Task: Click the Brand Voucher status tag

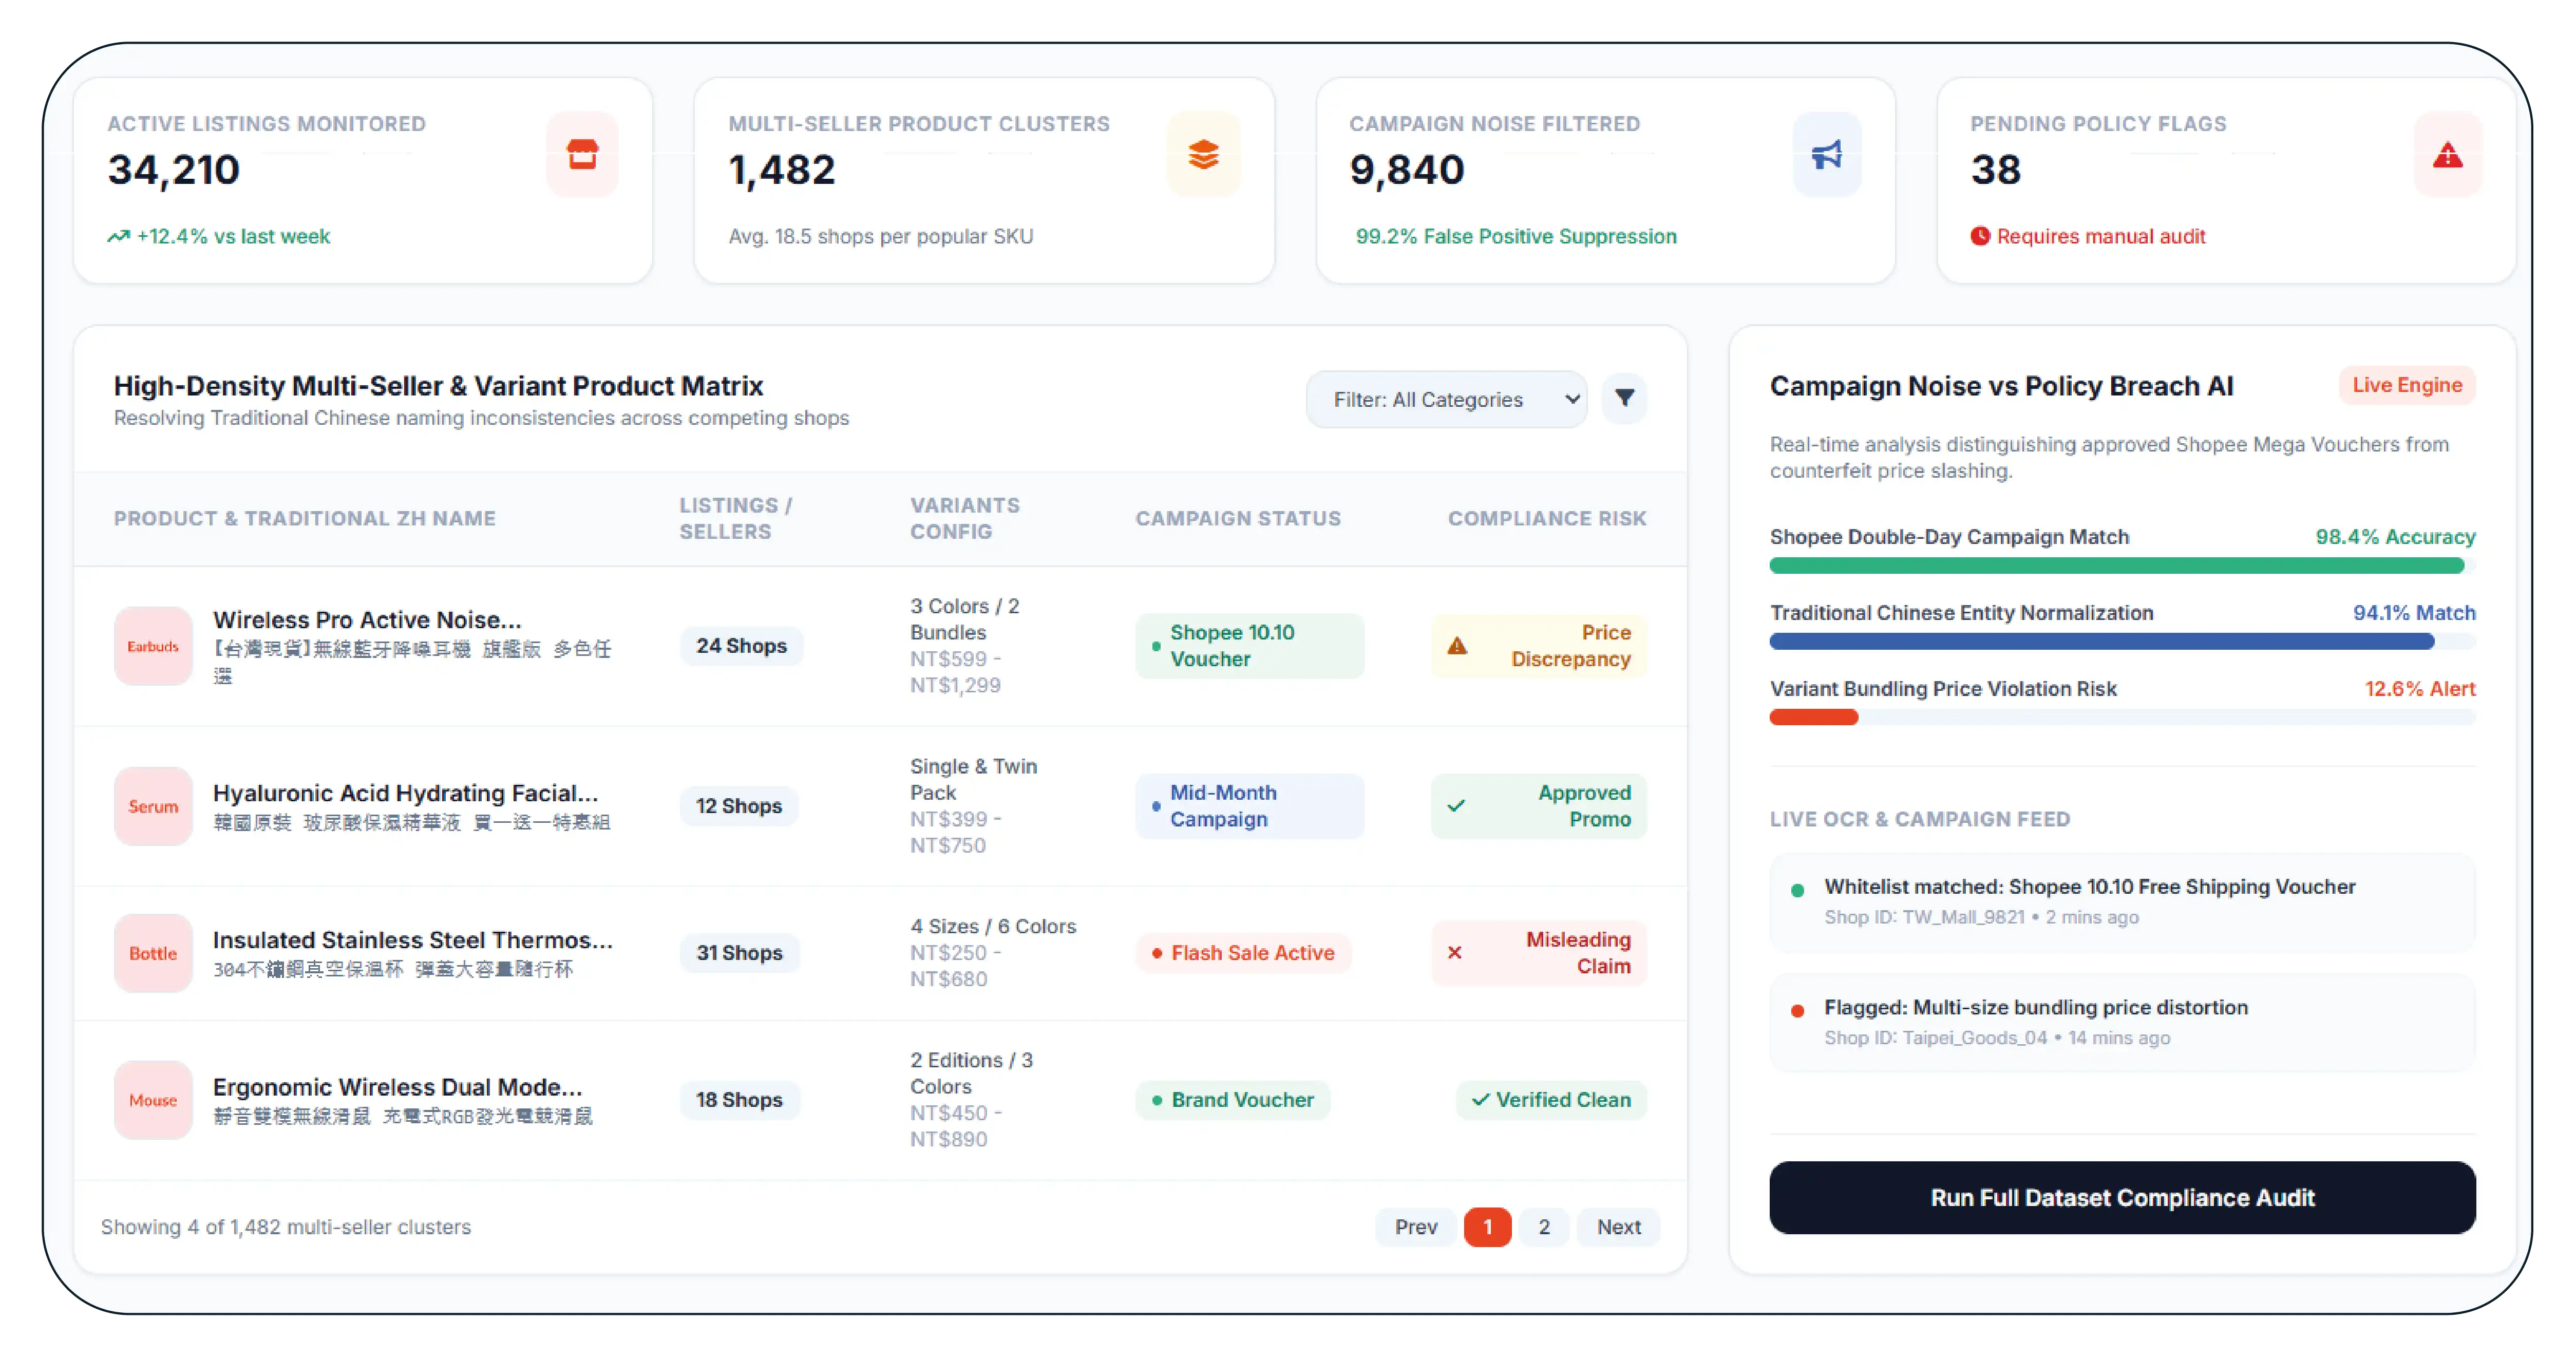Action: pyautogui.click(x=1232, y=1100)
